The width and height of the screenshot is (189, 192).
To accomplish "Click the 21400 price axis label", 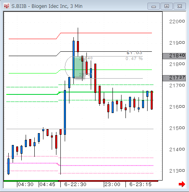I will (177, 149).
